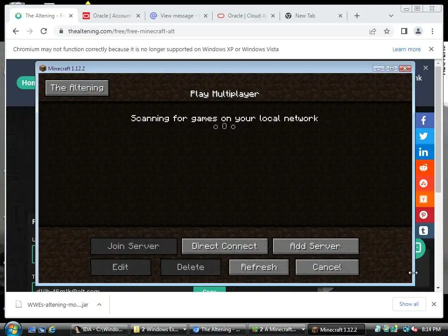
Task: Open a new browser tab
Action: click(x=357, y=16)
